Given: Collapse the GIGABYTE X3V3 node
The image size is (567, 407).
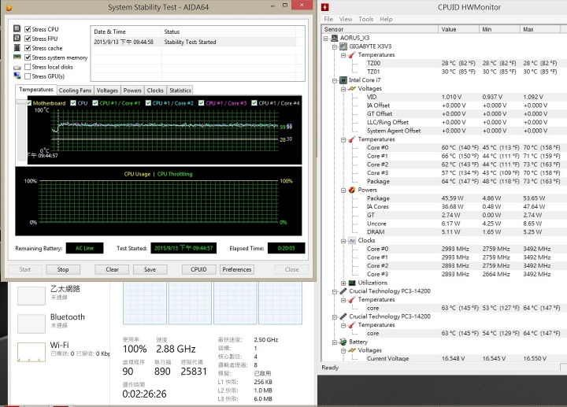Looking at the screenshot, I should tap(335, 46).
